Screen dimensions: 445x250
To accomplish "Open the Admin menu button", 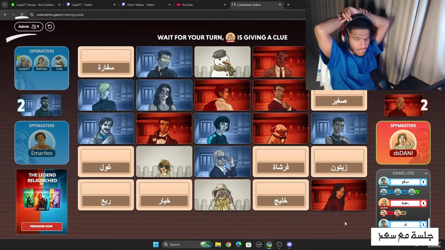I will 29,26.
